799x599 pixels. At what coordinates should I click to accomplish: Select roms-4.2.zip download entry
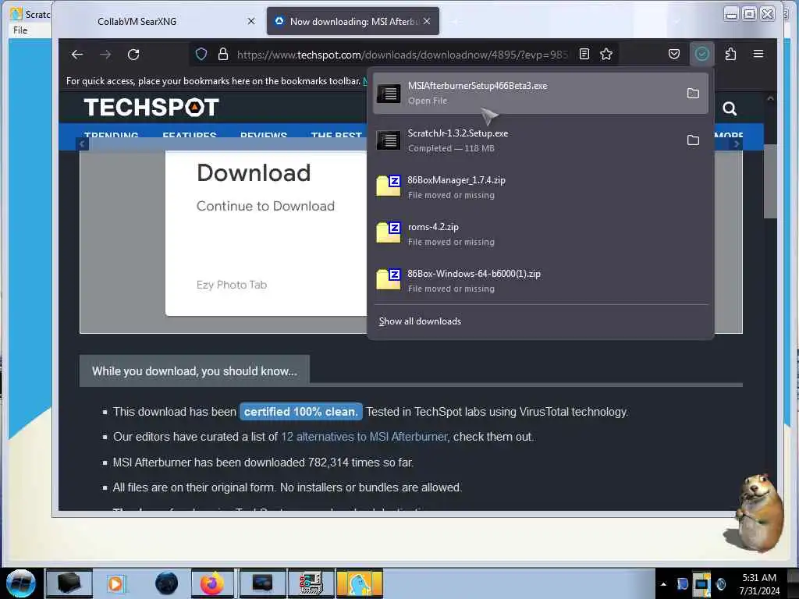[x=540, y=234]
